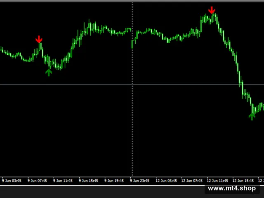Viewport: 264px width, 198px height.
Task: Click the "9 Jun 03:45" time axis label
Action: pyautogui.click(x=12, y=181)
